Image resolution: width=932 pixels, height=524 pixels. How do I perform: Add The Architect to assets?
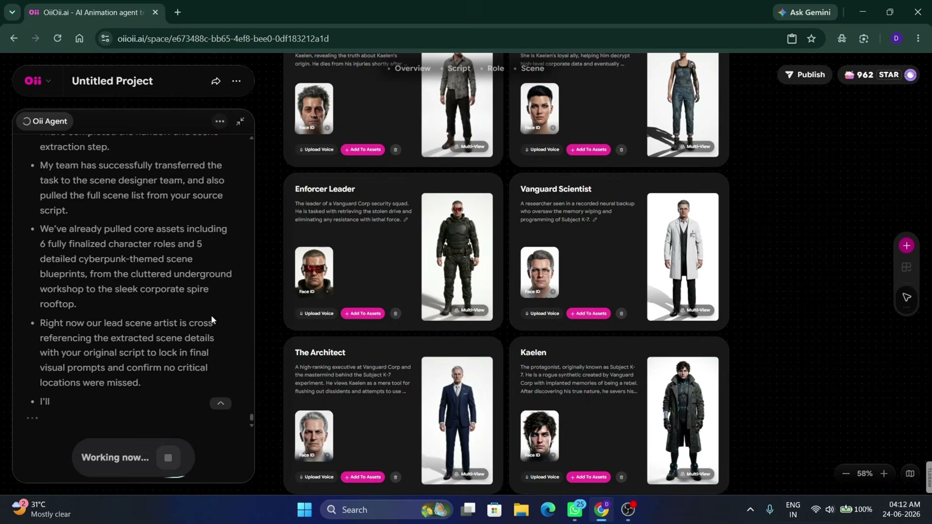(363, 477)
